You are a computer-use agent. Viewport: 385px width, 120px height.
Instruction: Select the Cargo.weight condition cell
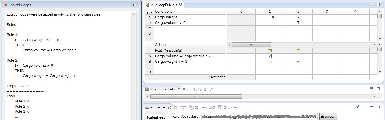(x=190, y=17)
